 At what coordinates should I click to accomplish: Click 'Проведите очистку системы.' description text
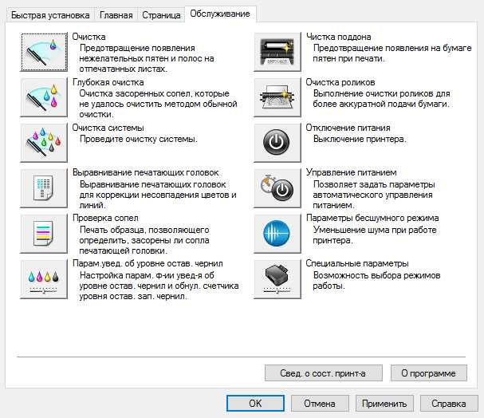(138, 140)
